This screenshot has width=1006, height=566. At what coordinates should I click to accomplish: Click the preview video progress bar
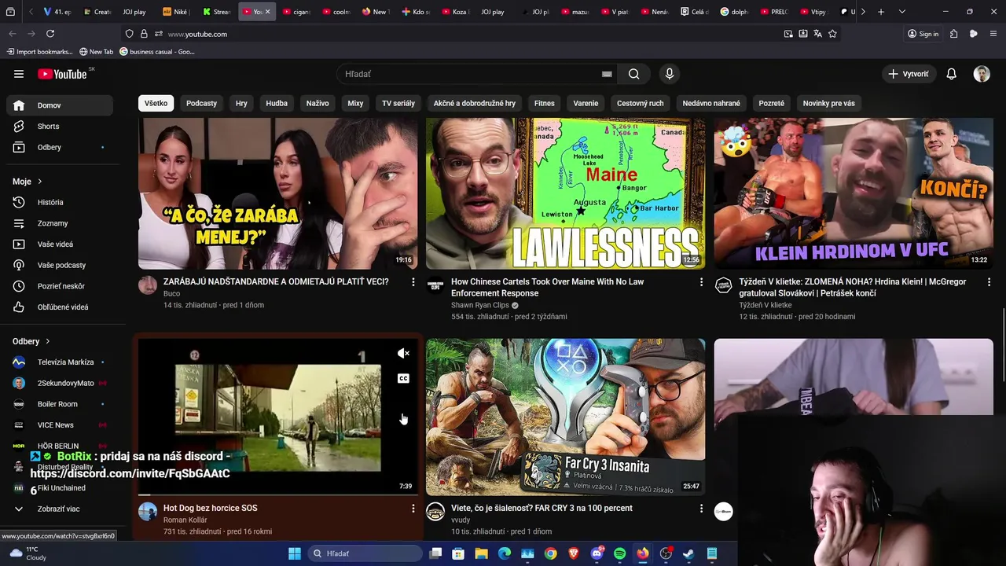278,494
